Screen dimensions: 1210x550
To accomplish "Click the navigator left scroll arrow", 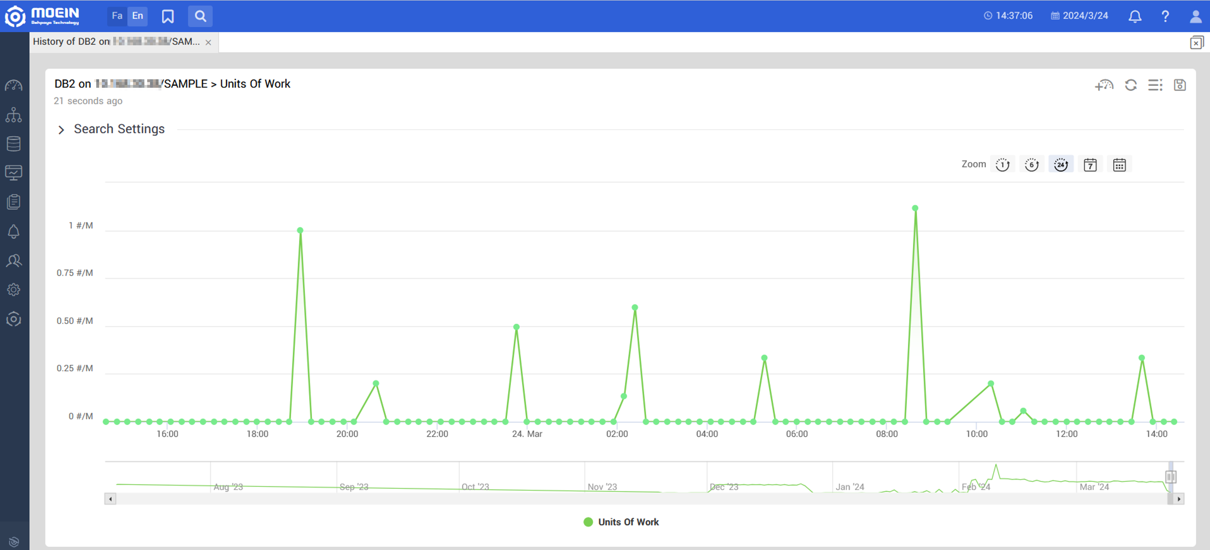I will [110, 499].
